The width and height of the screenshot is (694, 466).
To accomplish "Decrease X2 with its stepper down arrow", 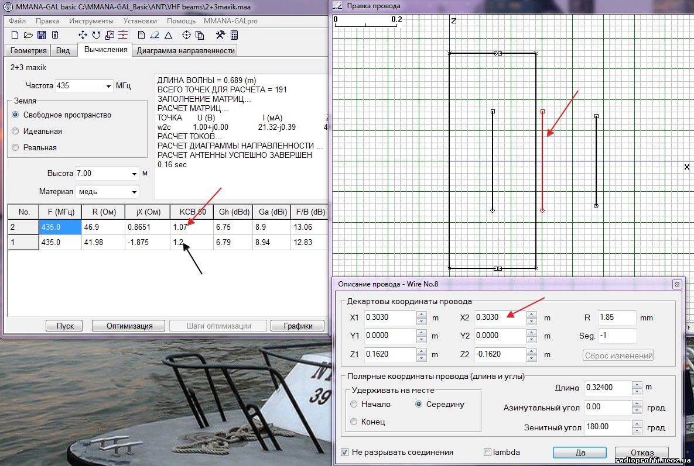I will click(532, 321).
